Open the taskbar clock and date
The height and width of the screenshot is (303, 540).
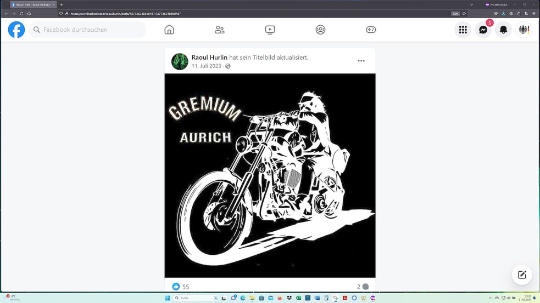tap(525, 298)
